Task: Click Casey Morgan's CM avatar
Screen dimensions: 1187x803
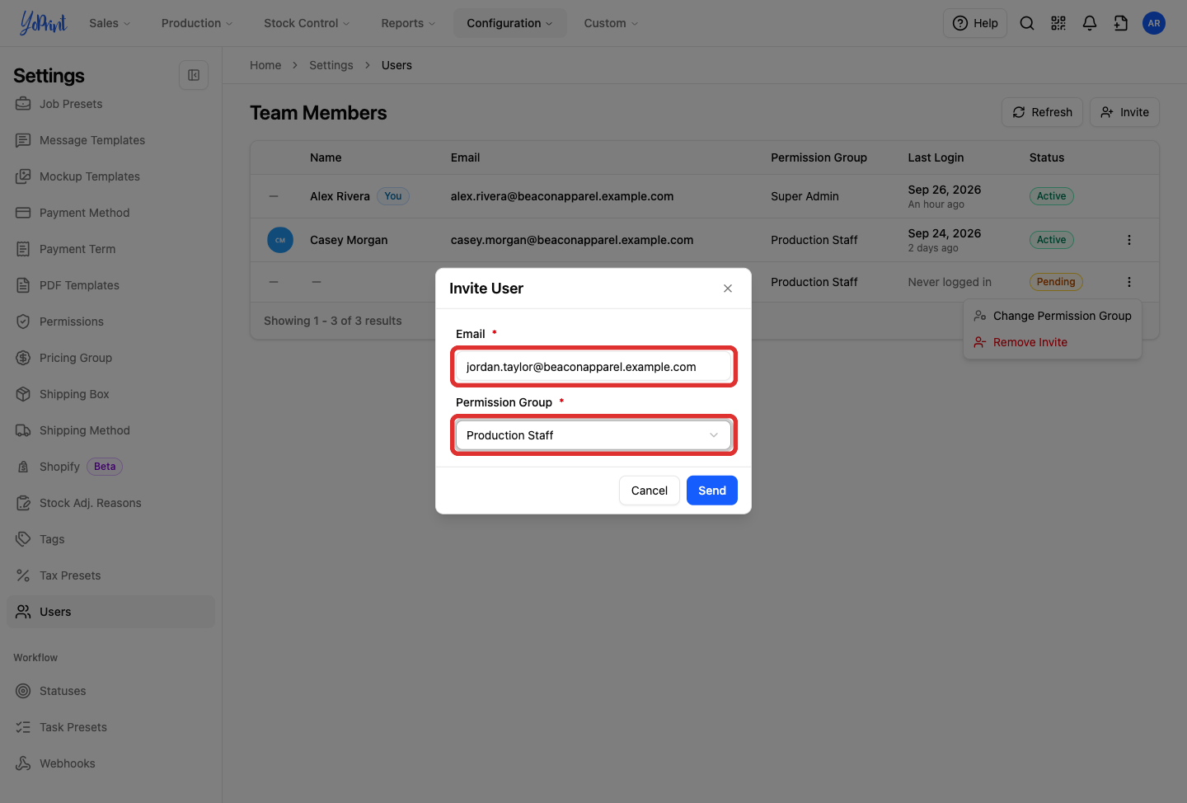Action: coord(280,240)
